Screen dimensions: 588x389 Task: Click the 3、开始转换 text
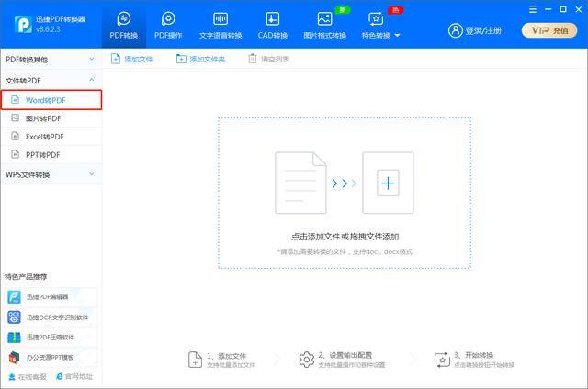pyautogui.click(x=474, y=355)
